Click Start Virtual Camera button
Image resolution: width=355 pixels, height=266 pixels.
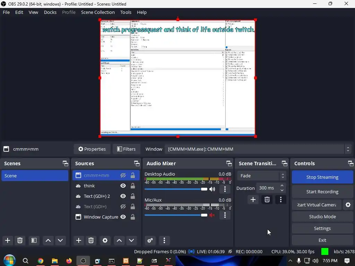317,205
